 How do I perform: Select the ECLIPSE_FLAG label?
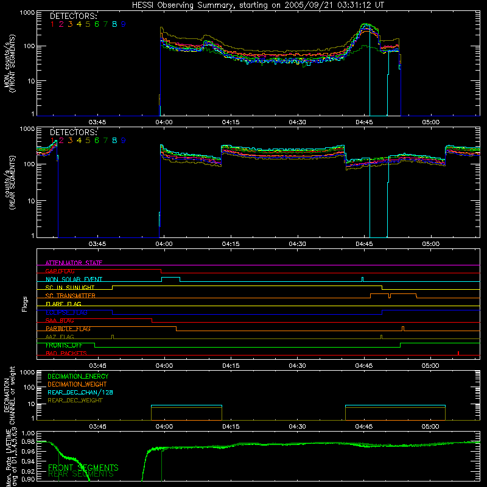tap(66, 312)
